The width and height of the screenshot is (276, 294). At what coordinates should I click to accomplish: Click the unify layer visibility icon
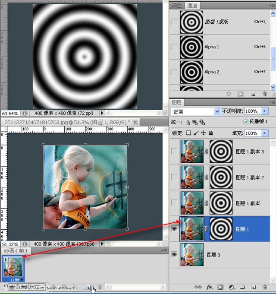coord(195,123)
